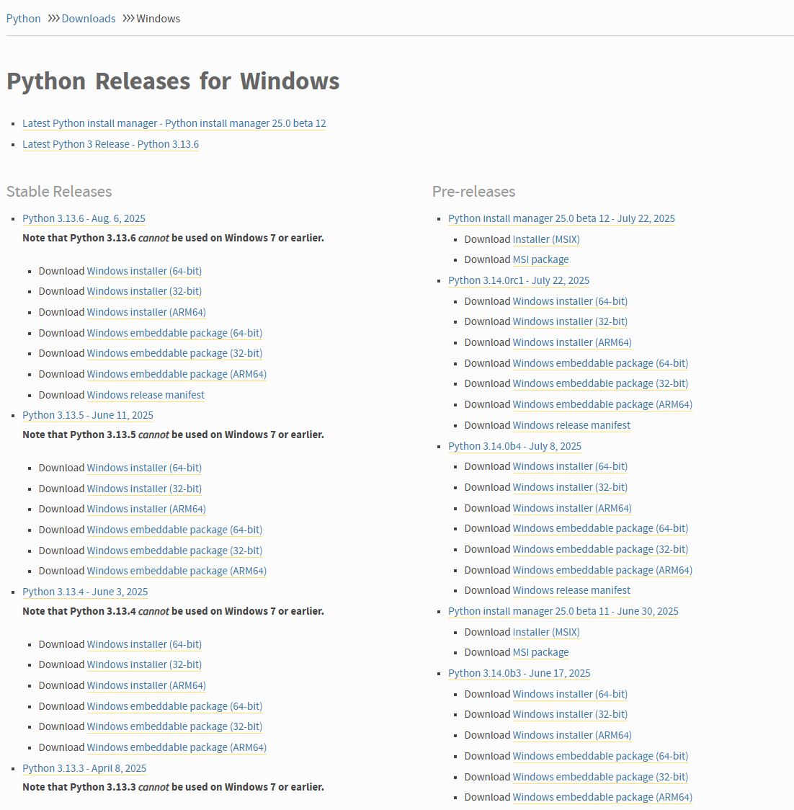Screen dimensions: 794x810
Task: Open Python 3.13.4 - June 3, 2025 release
Action: click(x=85, y=592)
